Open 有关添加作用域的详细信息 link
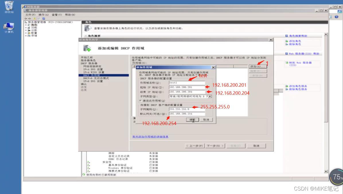The image size is (343, 194). [x=150, y=136]
